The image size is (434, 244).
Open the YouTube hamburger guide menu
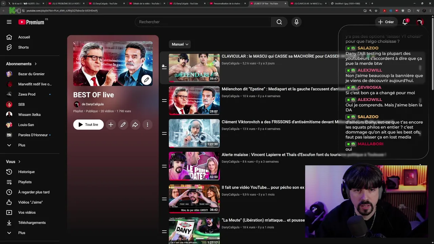(9, 22)
